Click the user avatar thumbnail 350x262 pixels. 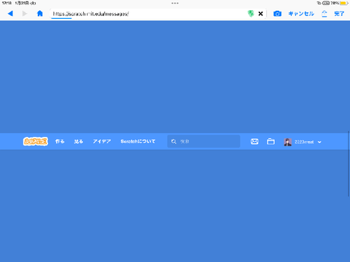(288, 142)
